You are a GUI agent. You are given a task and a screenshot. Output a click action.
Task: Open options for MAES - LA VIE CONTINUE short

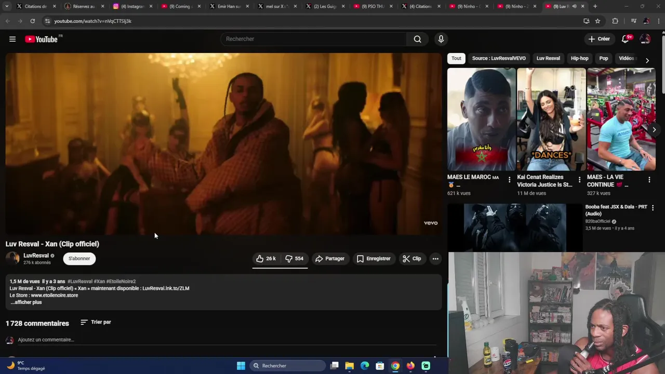tap(649, 180)
